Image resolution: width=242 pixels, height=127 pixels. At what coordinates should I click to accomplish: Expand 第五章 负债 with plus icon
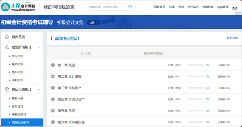point(53,111)
